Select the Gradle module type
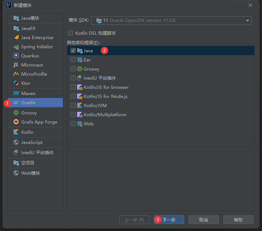Screen dimensions: 262x231 point(35,102)
